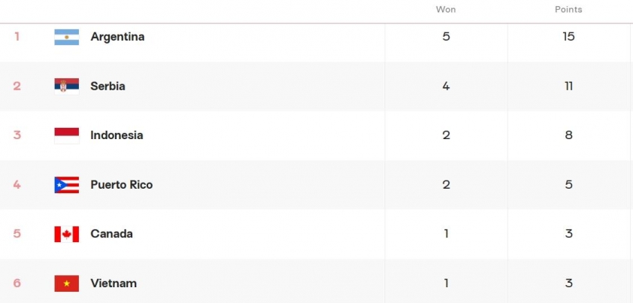
Task: Sort by the Points column header
Action: tap(568, 9)
